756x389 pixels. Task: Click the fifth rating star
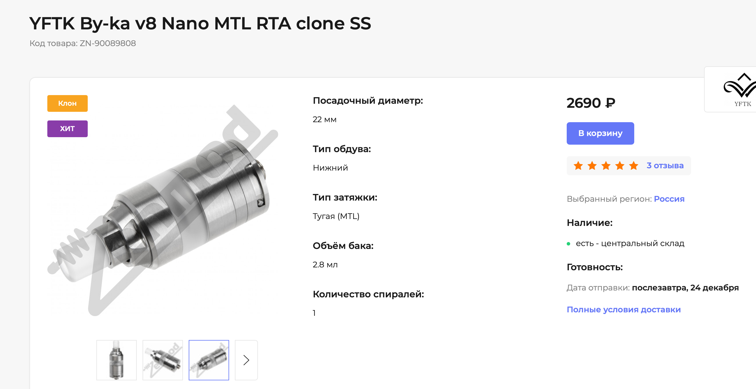[x=634, y=165]
